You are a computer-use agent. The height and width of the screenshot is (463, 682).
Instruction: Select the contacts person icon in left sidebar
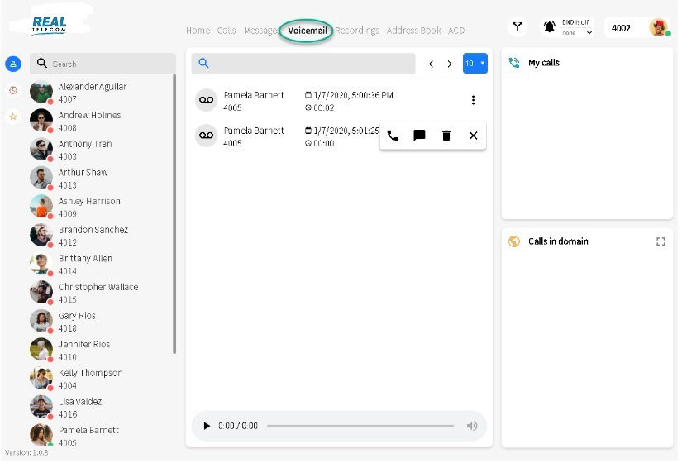13,64
